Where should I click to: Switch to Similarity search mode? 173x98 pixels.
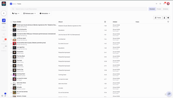(166, 9)
